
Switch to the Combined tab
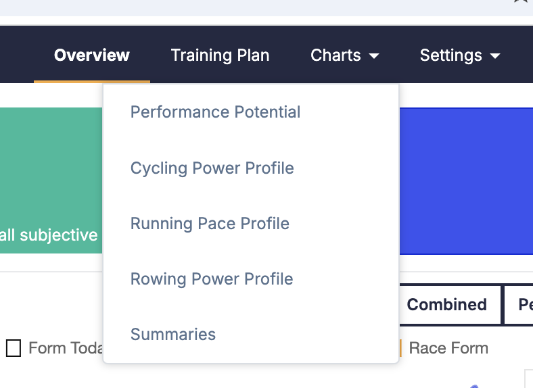coord(446,304)
